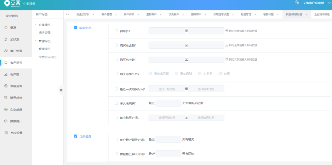Screen dimensions: 332x165
Task: Check the 拼多多 platform option
Action: [200, 74]
